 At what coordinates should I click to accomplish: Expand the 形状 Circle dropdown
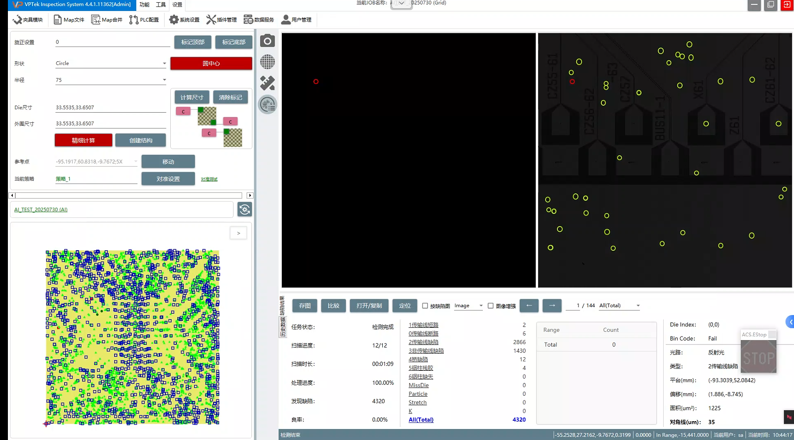click(164, 64)
